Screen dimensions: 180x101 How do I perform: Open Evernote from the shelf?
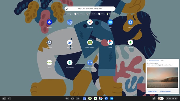click(95, 98)
